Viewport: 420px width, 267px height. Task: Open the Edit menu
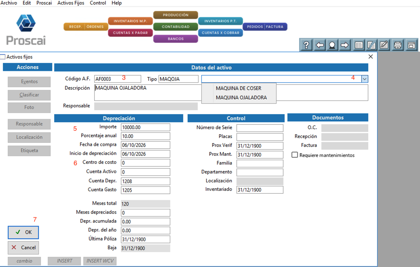click(27, 3)
